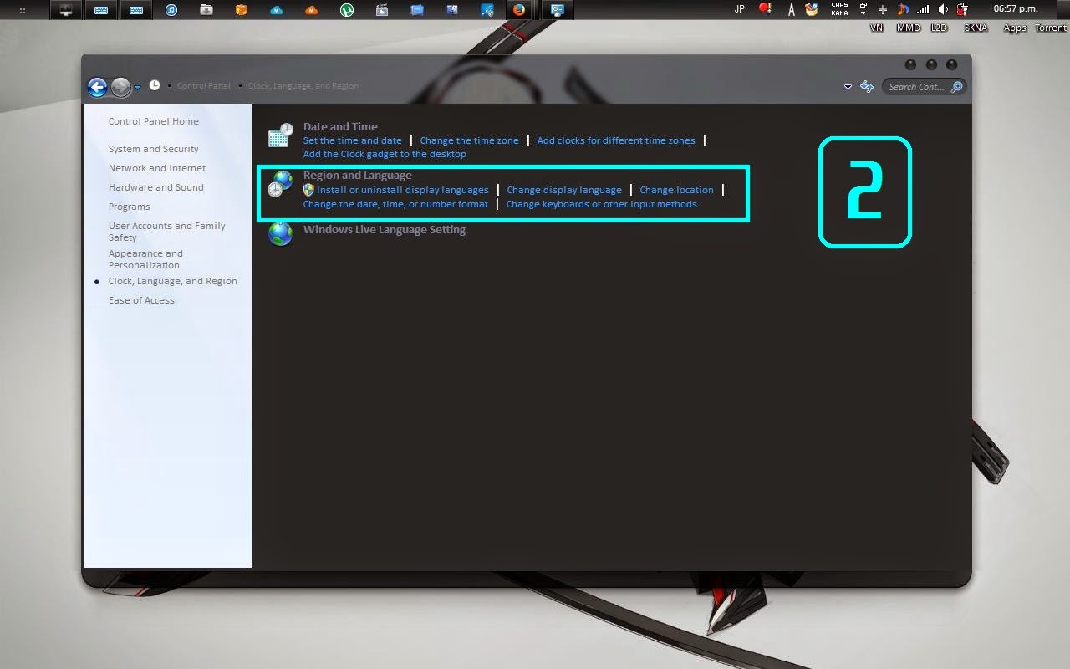Open iTunes from the taskbar
This screenshot has height=669, width=1070.
[171, 10]
